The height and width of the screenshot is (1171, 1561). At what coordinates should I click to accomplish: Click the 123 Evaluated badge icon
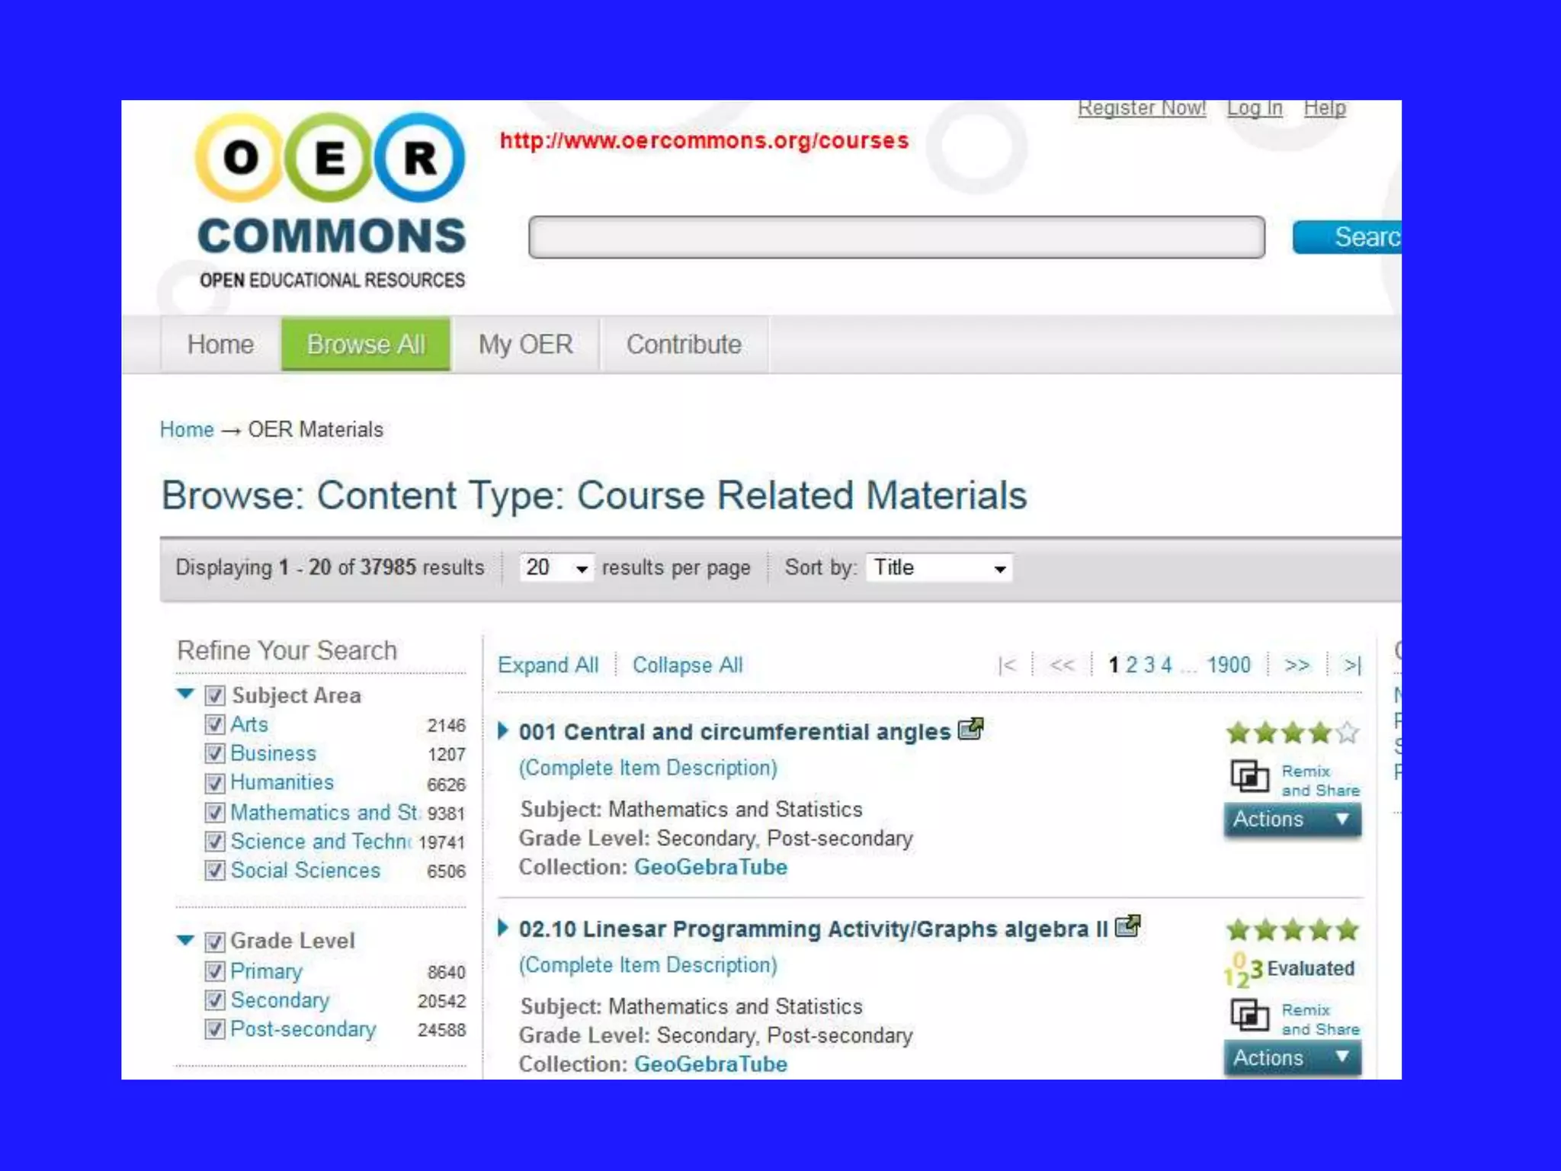1243,970
